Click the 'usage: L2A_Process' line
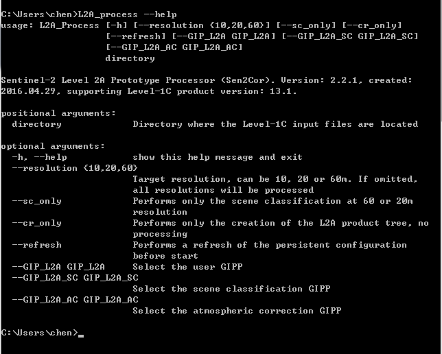 click(50, 25)
